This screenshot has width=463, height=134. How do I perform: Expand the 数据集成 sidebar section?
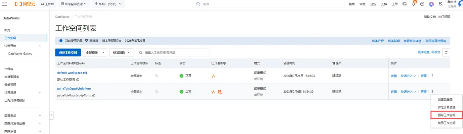pyautogui.click(x=40, y=116)
